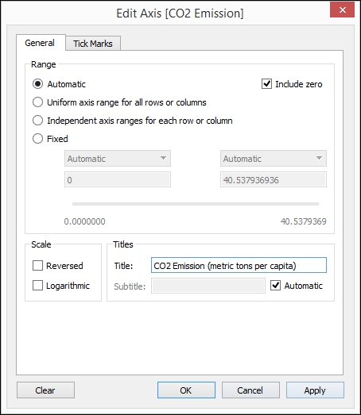Uncheck the Include zero checkbox
This screenshot has height=415, width=361.
pyautogui.click(x=266, y=84)
